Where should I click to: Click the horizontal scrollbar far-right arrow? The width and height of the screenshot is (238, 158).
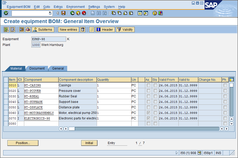(x=226, y=129)
